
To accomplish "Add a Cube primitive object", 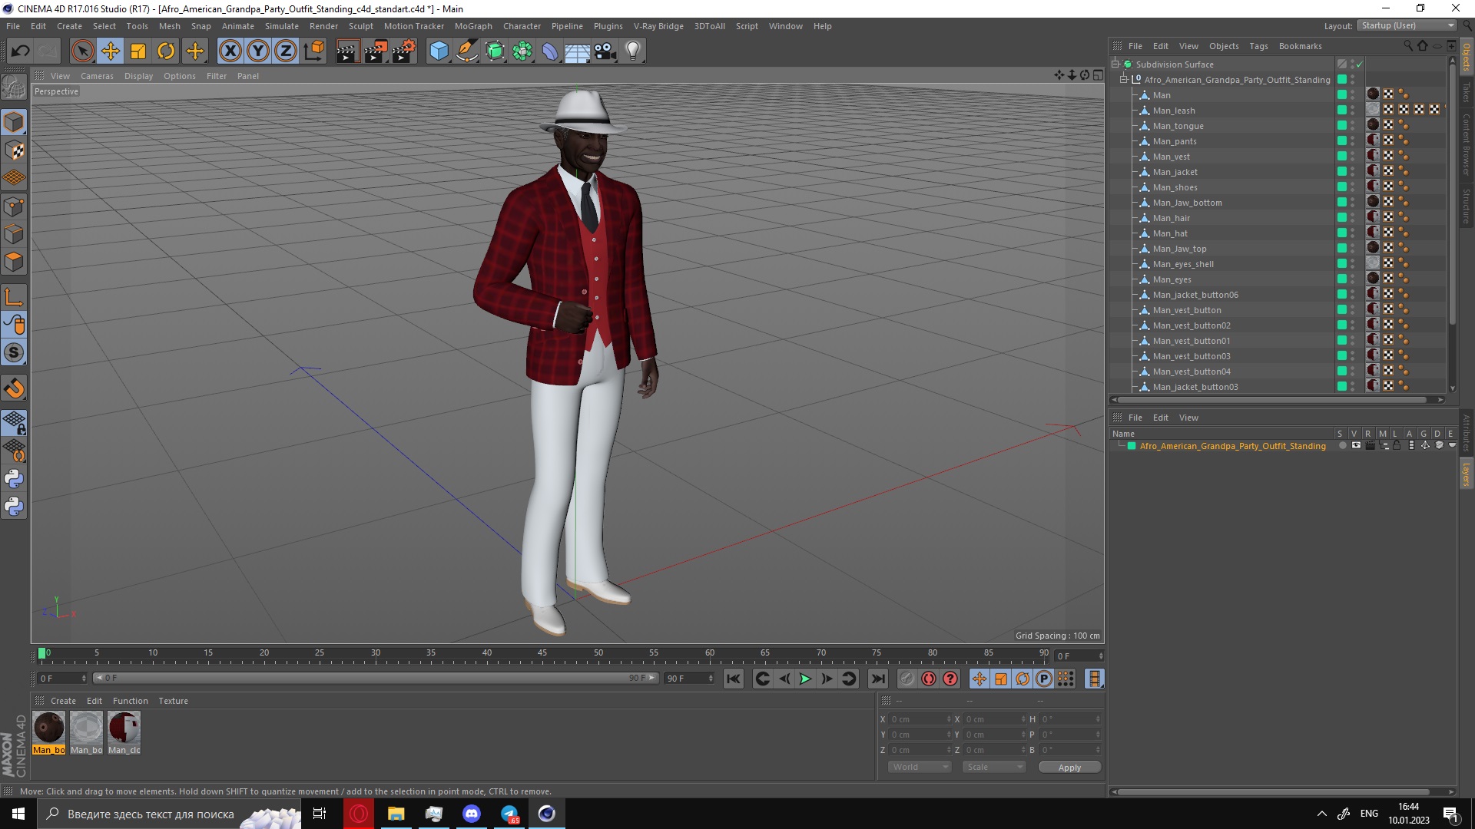I will point(439,51).
